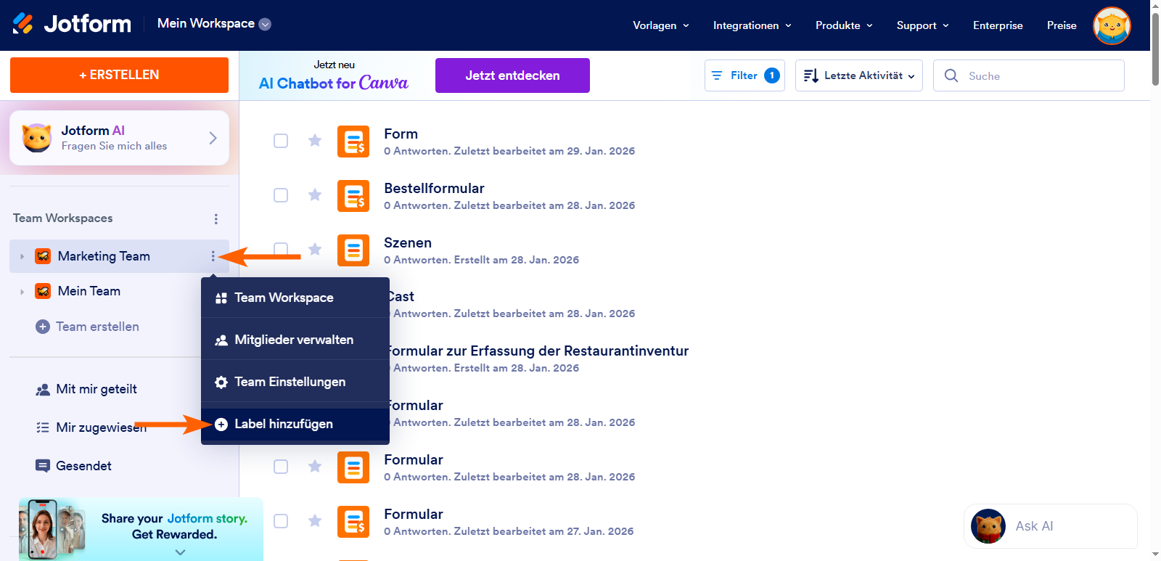Star the Formular edited 27. Jan.
Viewport: 1161px width, 561px height.
tap(315, 520)
